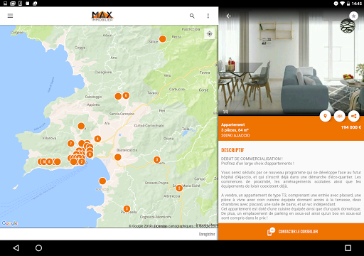Contact the advisor via Contacter le conseiller
Viewport: 364px width, 256px height.
tap(291, 232)
